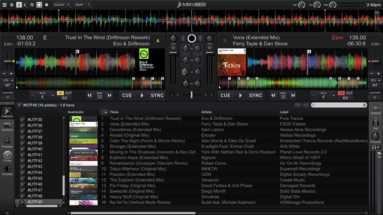Switch to artwork view icon near search

[x=305, y=105]
